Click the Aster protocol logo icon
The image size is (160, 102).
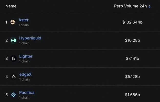[13, 22]
